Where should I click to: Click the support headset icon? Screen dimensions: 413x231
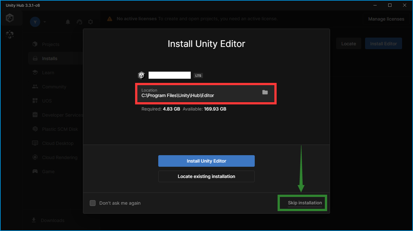click(x=79, y=22)
